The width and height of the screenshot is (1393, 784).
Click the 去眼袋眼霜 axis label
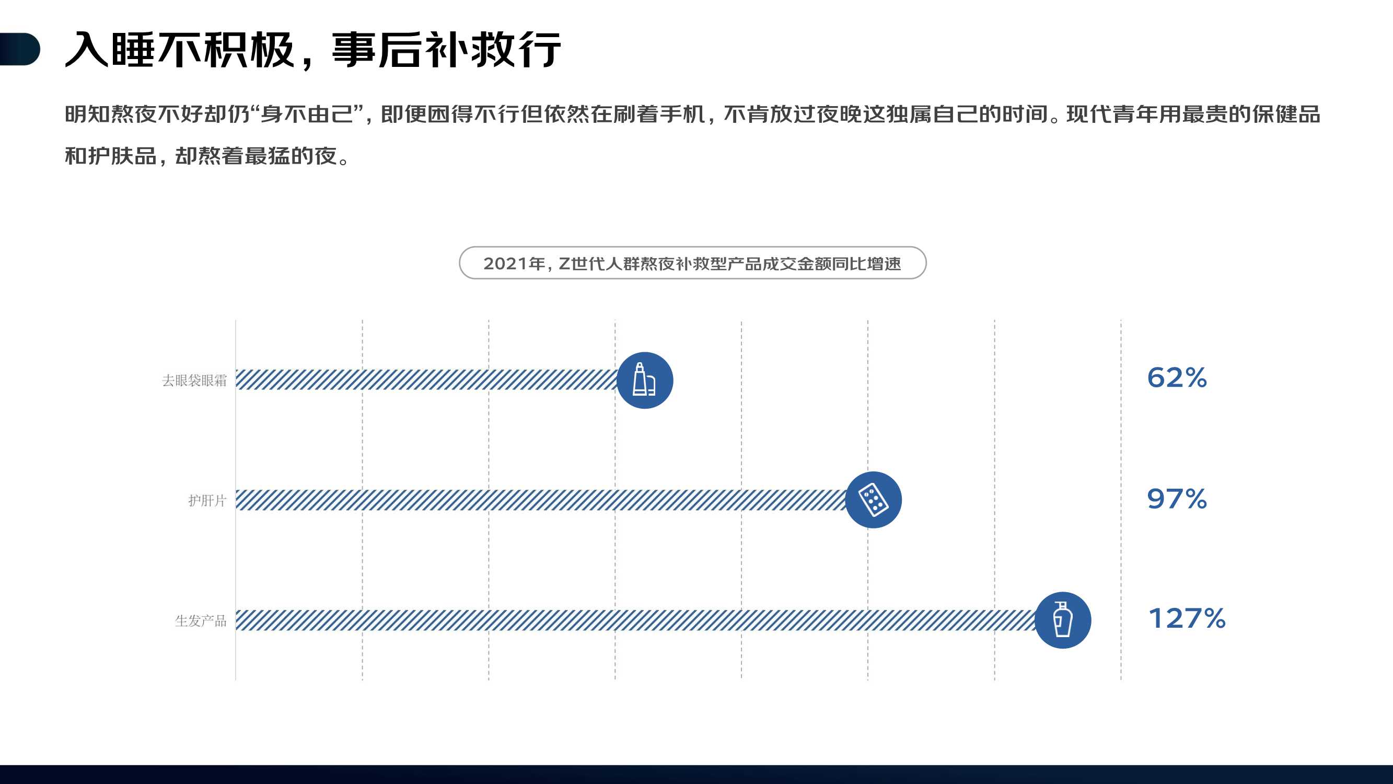tap(195, 381)
